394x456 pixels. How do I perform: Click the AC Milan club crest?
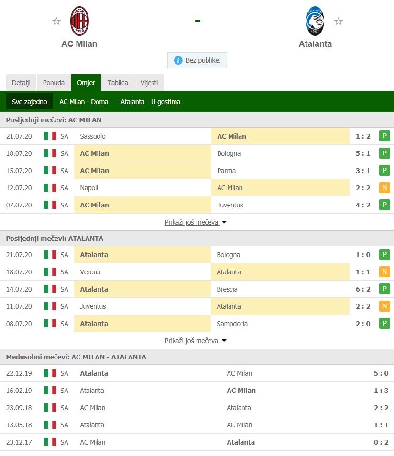point(79,21)
